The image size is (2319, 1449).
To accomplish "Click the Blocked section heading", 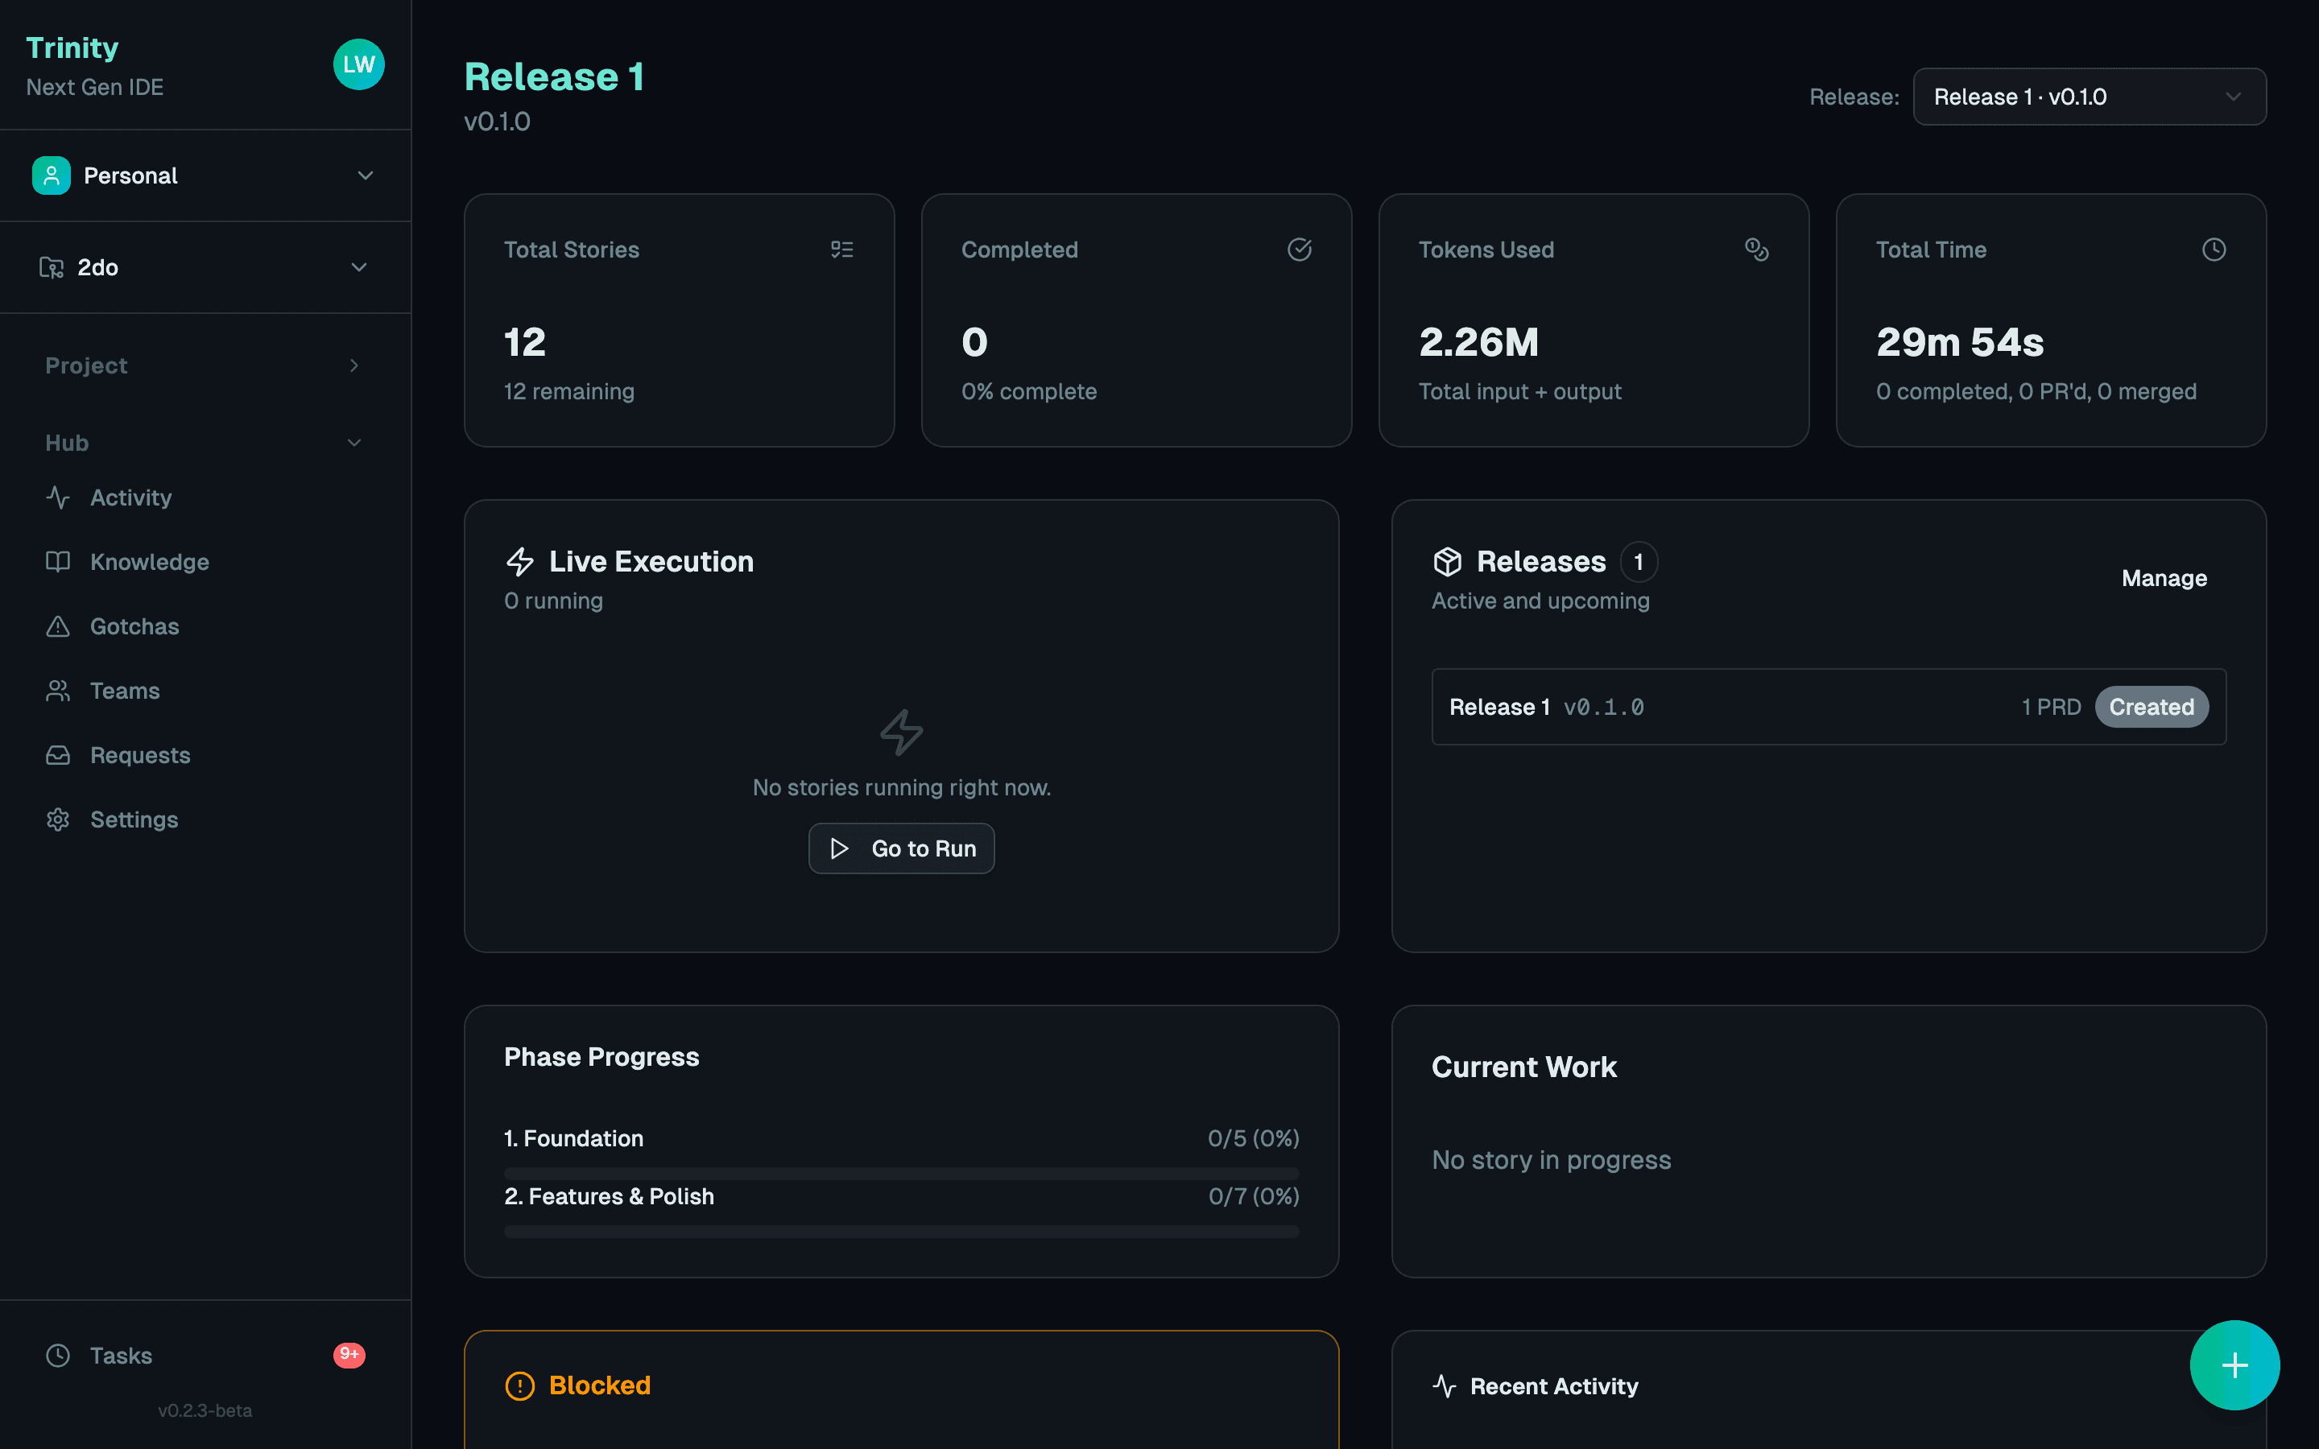I will coord(600,1385).
